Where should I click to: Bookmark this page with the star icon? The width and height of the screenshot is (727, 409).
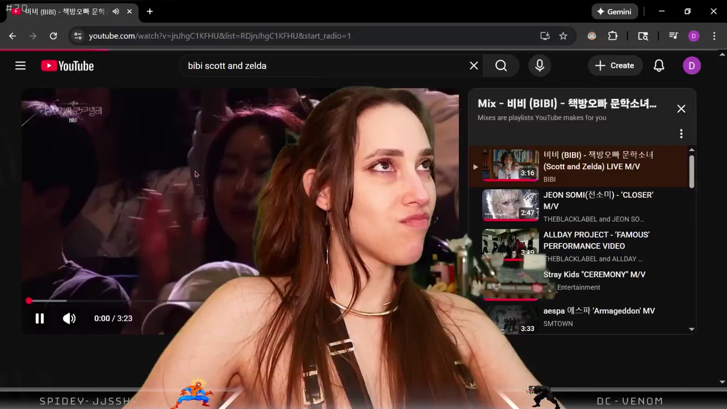(563, 36)
